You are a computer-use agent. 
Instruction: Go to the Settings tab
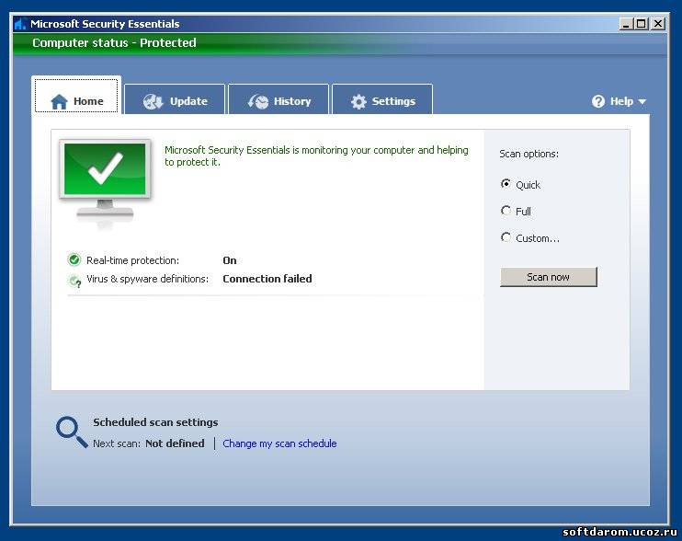pyautogui.click(x=382, y=100)
